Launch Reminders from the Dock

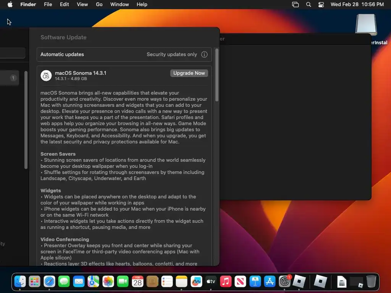pos(167,282)
